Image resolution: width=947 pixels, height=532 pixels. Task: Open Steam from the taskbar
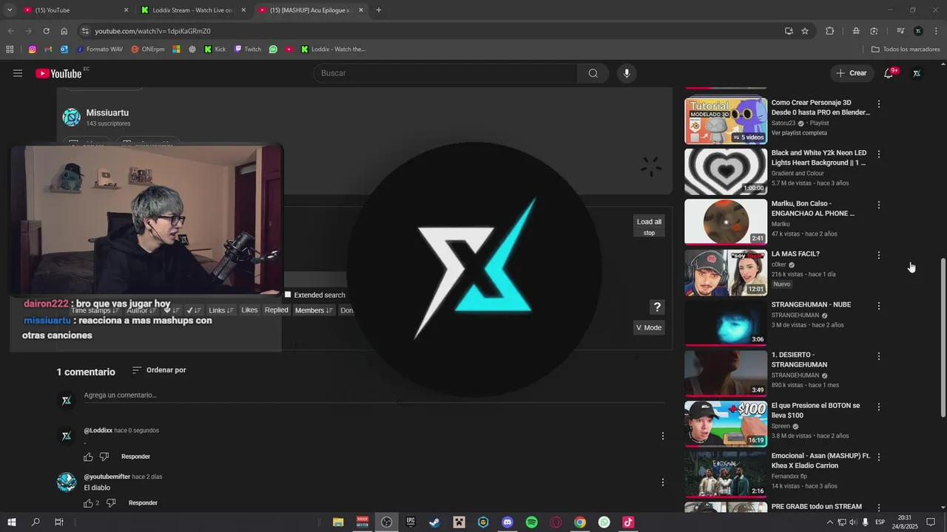(434, 522)
